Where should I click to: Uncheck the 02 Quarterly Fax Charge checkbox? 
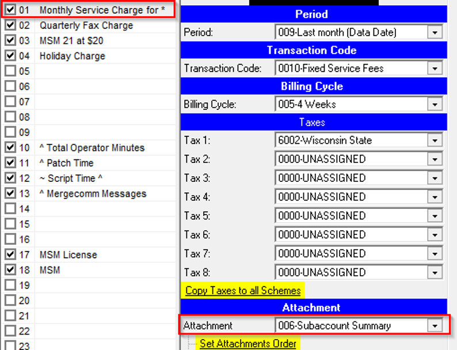[10, 25]
